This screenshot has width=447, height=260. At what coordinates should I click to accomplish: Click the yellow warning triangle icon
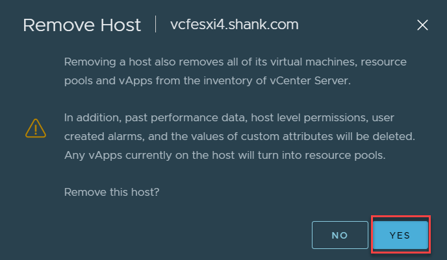(36, 128)
